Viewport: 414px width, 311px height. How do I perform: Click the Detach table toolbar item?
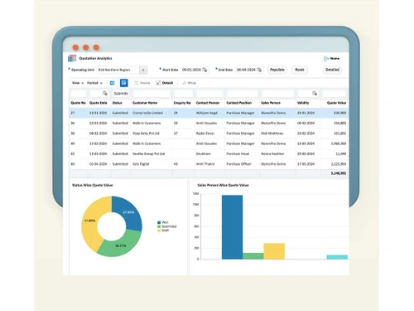[x=165, y=83]
